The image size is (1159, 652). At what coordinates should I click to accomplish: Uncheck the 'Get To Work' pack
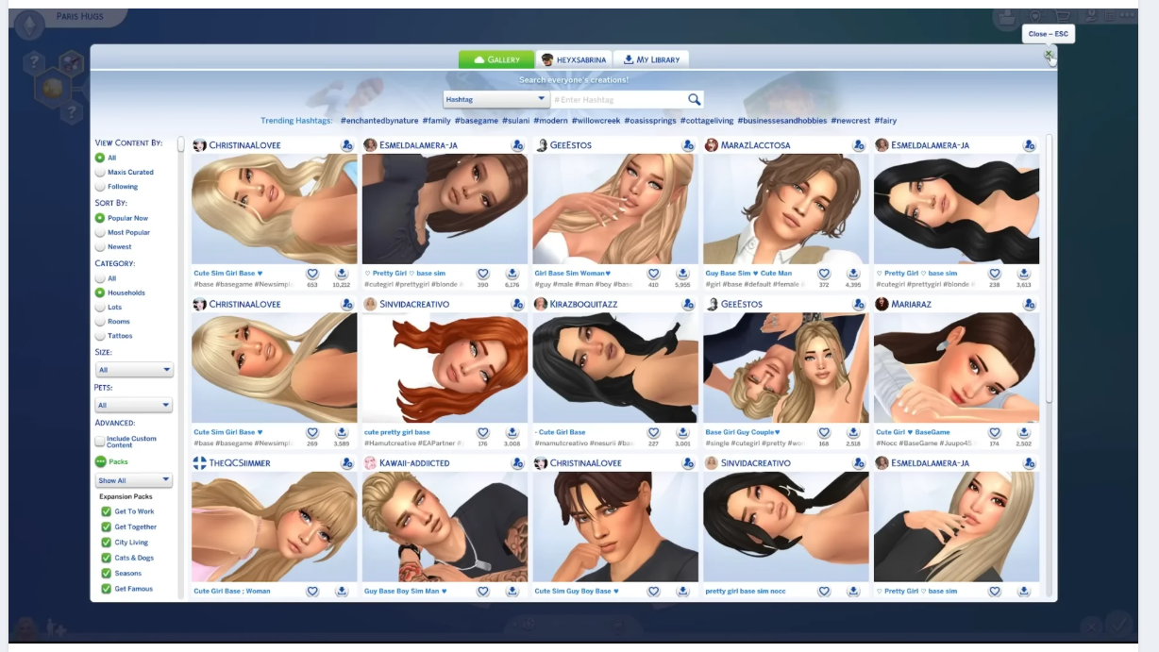click(107, 511)
